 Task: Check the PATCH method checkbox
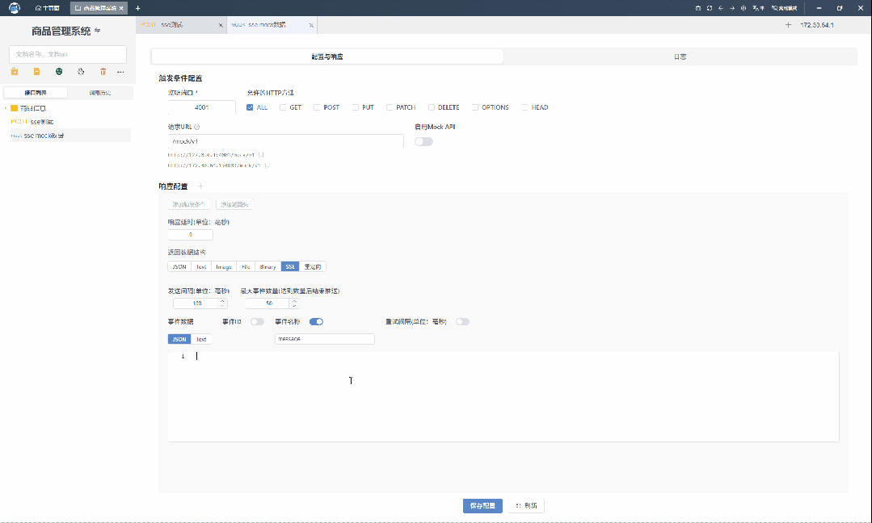[x=390, y=107]
